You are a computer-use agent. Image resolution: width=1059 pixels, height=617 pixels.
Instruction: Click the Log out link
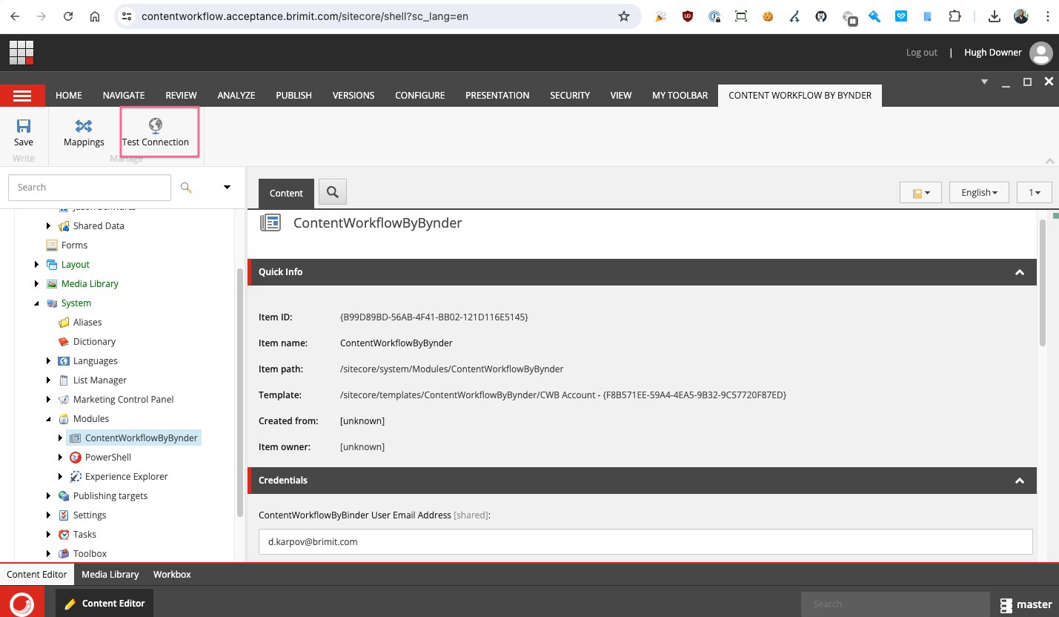pyautogui.click(x=921, y=53)
